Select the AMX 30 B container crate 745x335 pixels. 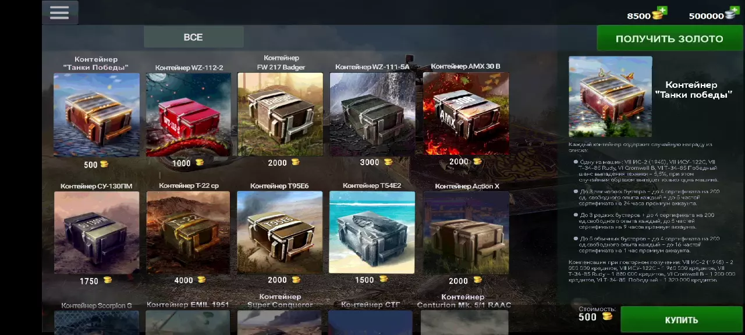[466, 114]
